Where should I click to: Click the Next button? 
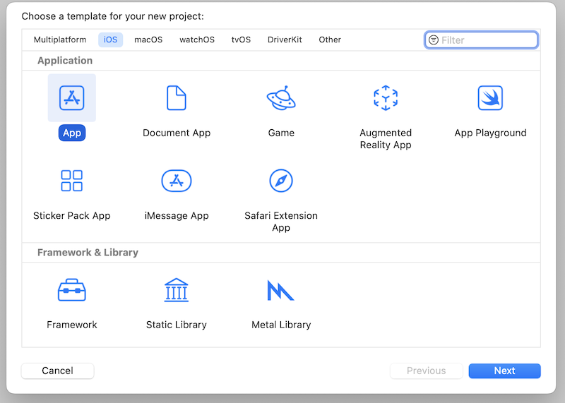(504, 371)
